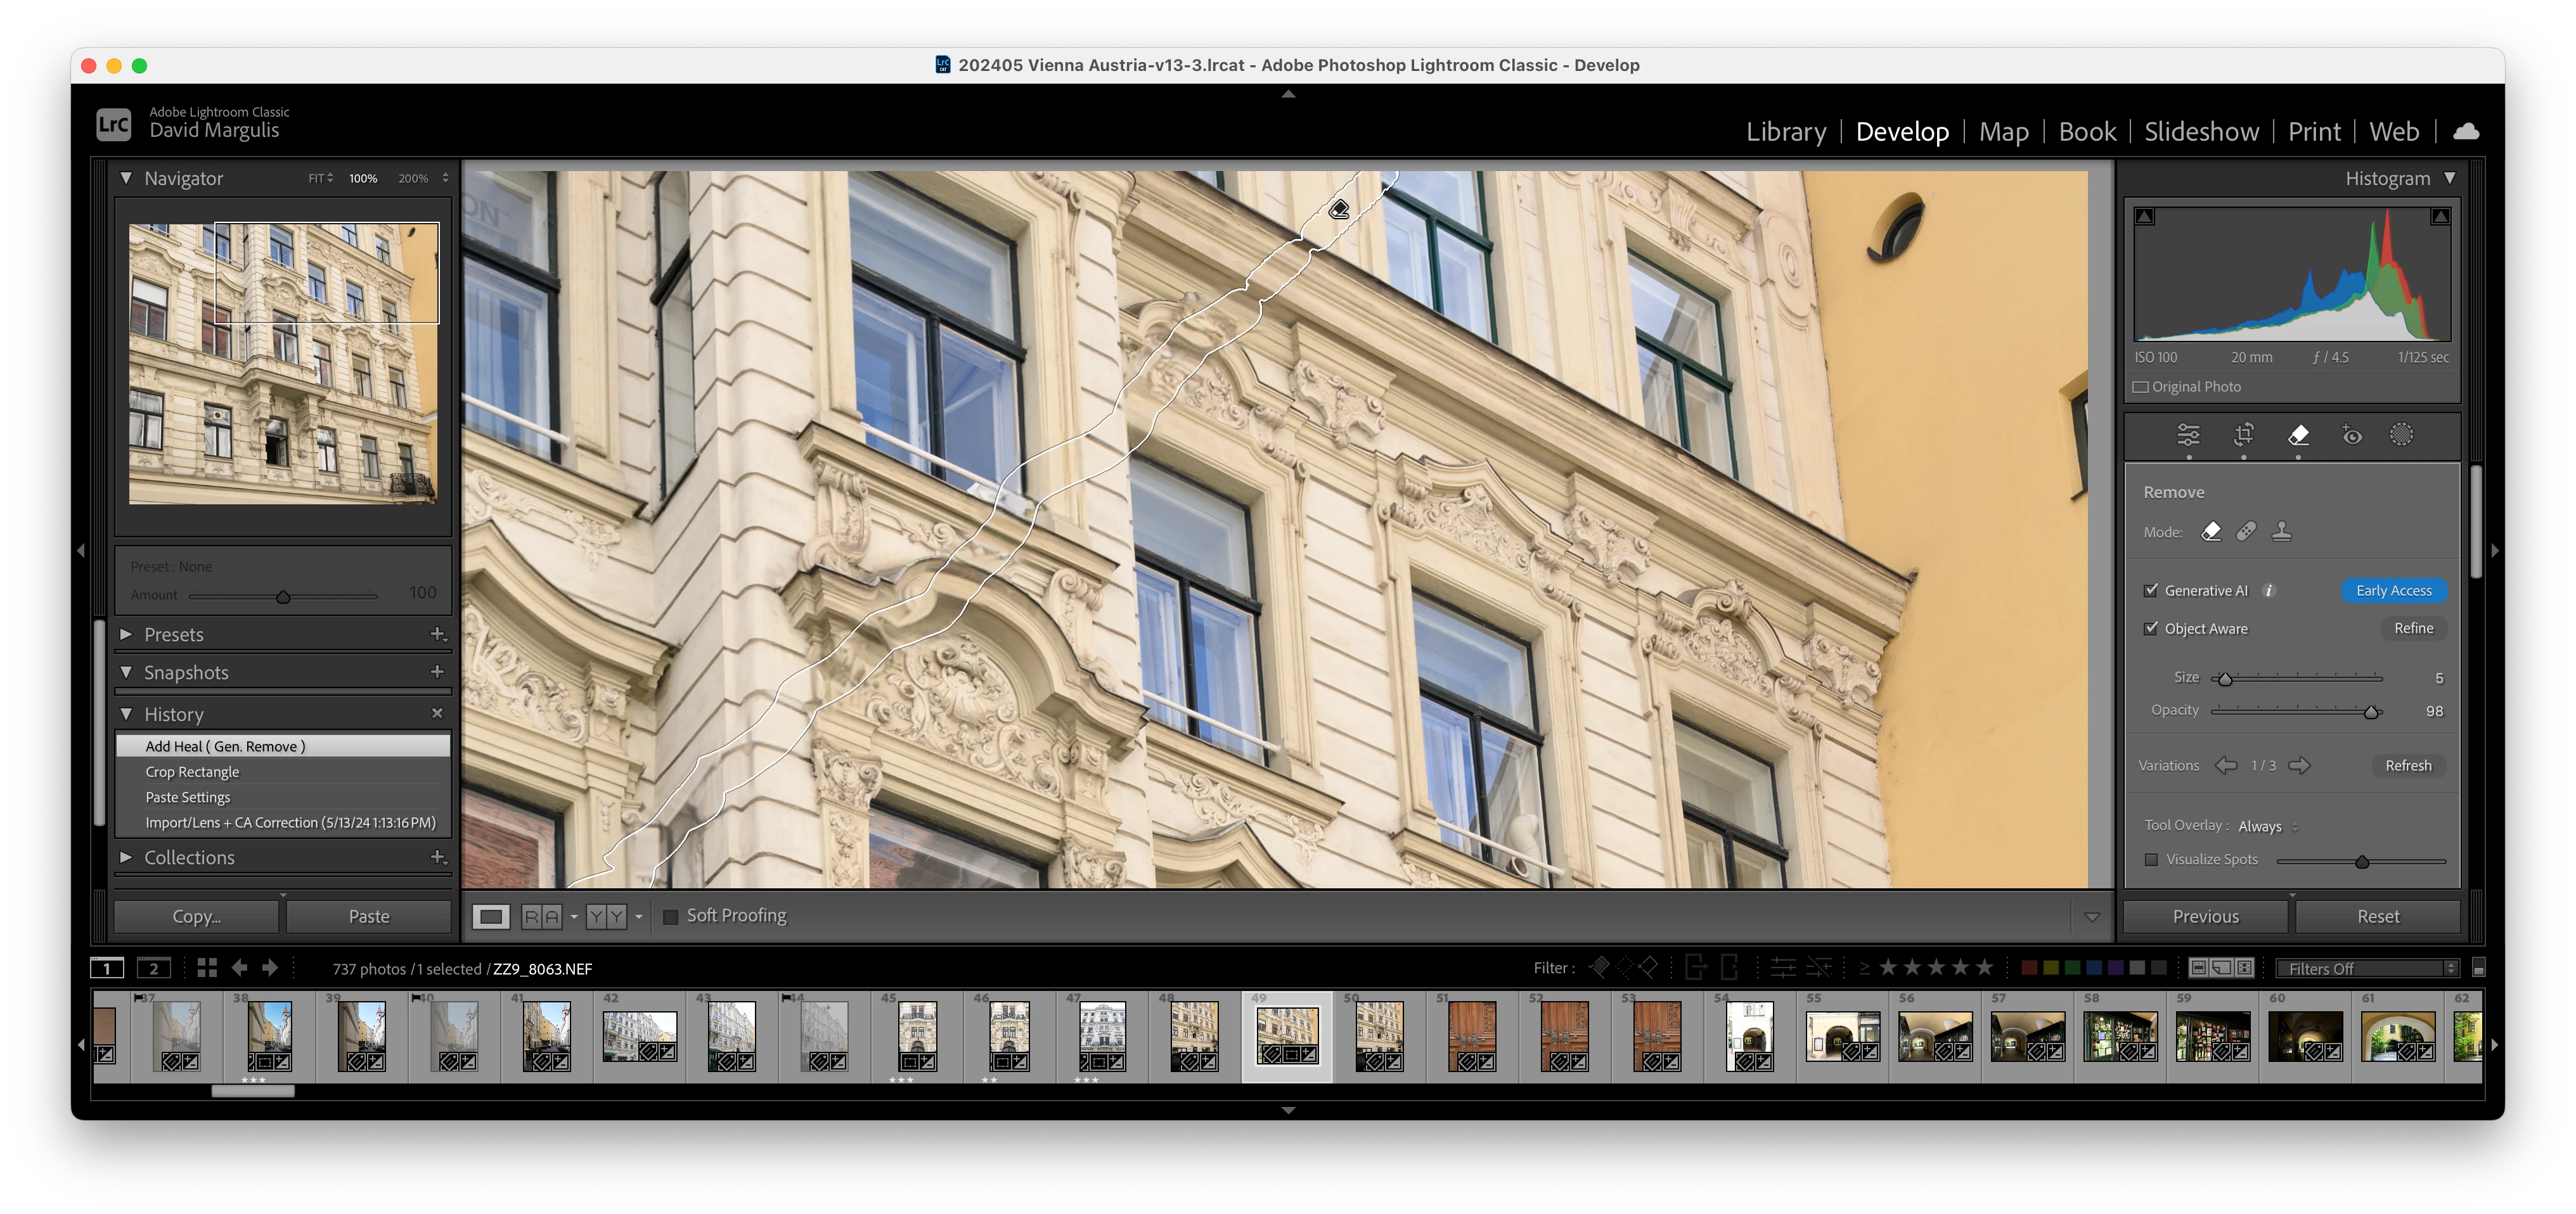Switch to the Library module
Image resolution: width=2576 pixels, height=1214 pixels.
(x=1785, y=132)
